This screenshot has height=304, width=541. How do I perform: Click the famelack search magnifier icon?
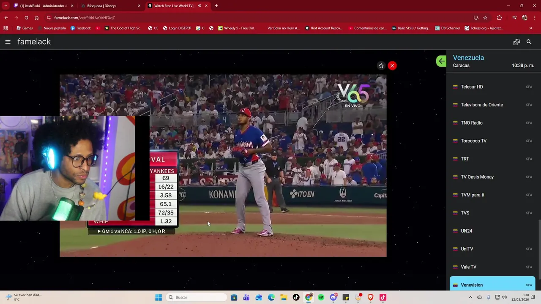[x=529, y=42]
